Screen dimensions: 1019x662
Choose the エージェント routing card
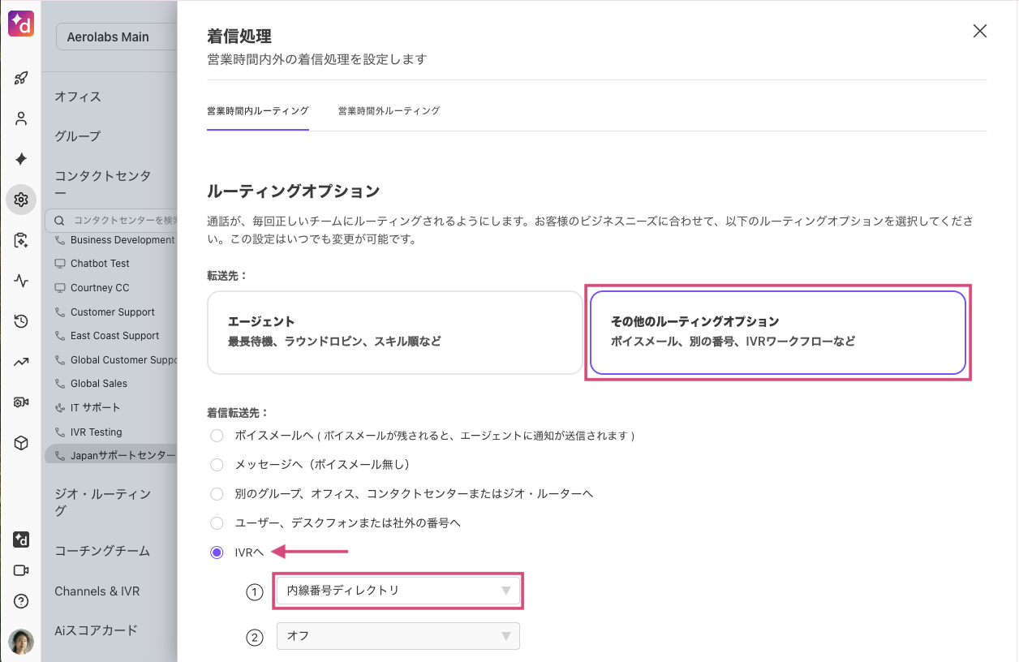coord(394,332)
